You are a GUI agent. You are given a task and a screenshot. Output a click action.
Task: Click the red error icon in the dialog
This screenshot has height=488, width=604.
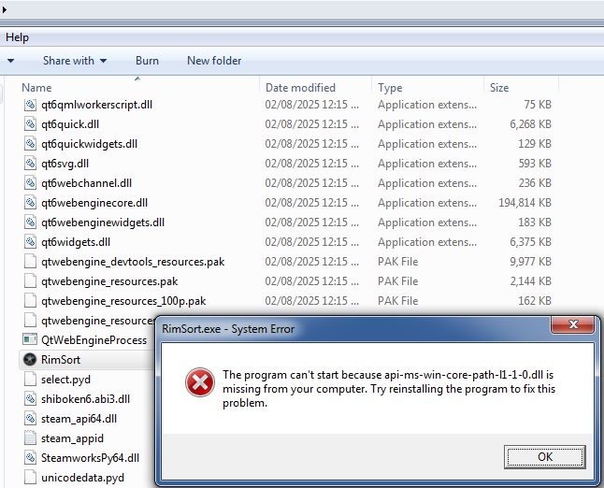click(x=200, y=382)
